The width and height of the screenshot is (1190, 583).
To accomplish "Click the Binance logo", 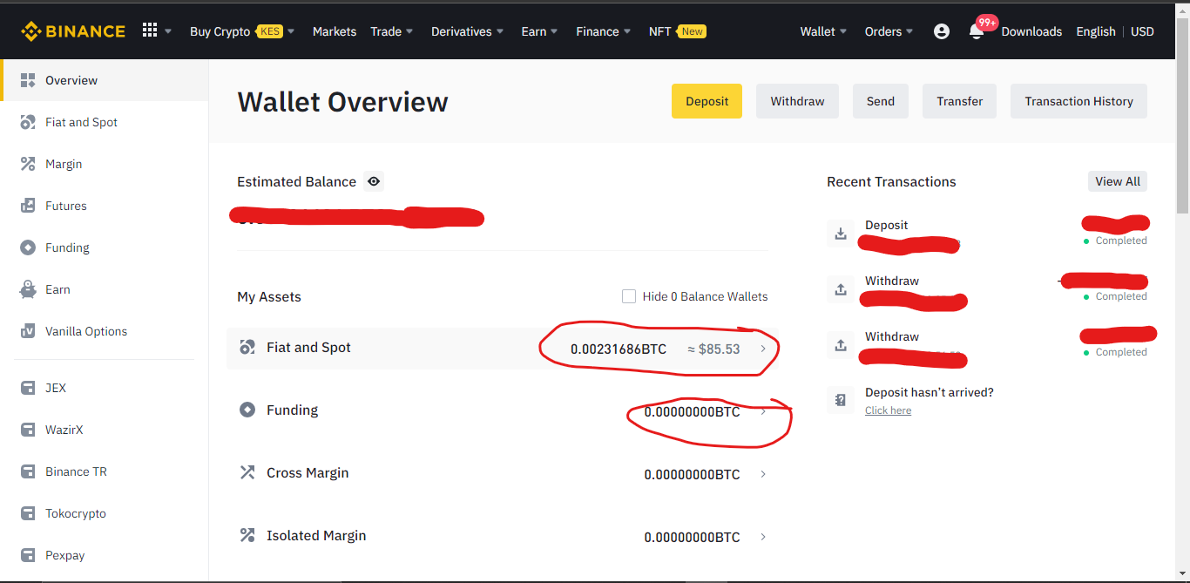I will [73, 31].
